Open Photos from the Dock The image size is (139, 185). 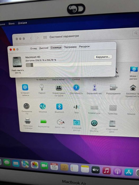(x=34, y=165)
